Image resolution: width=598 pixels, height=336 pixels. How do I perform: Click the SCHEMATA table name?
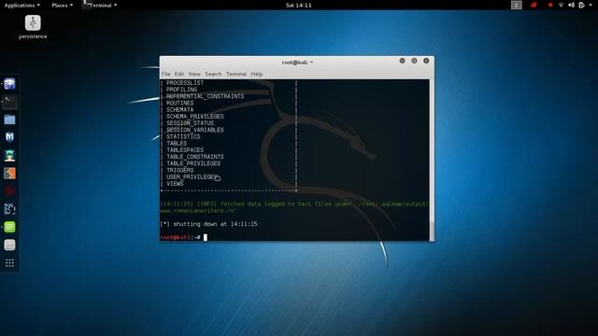pos(180,110)
